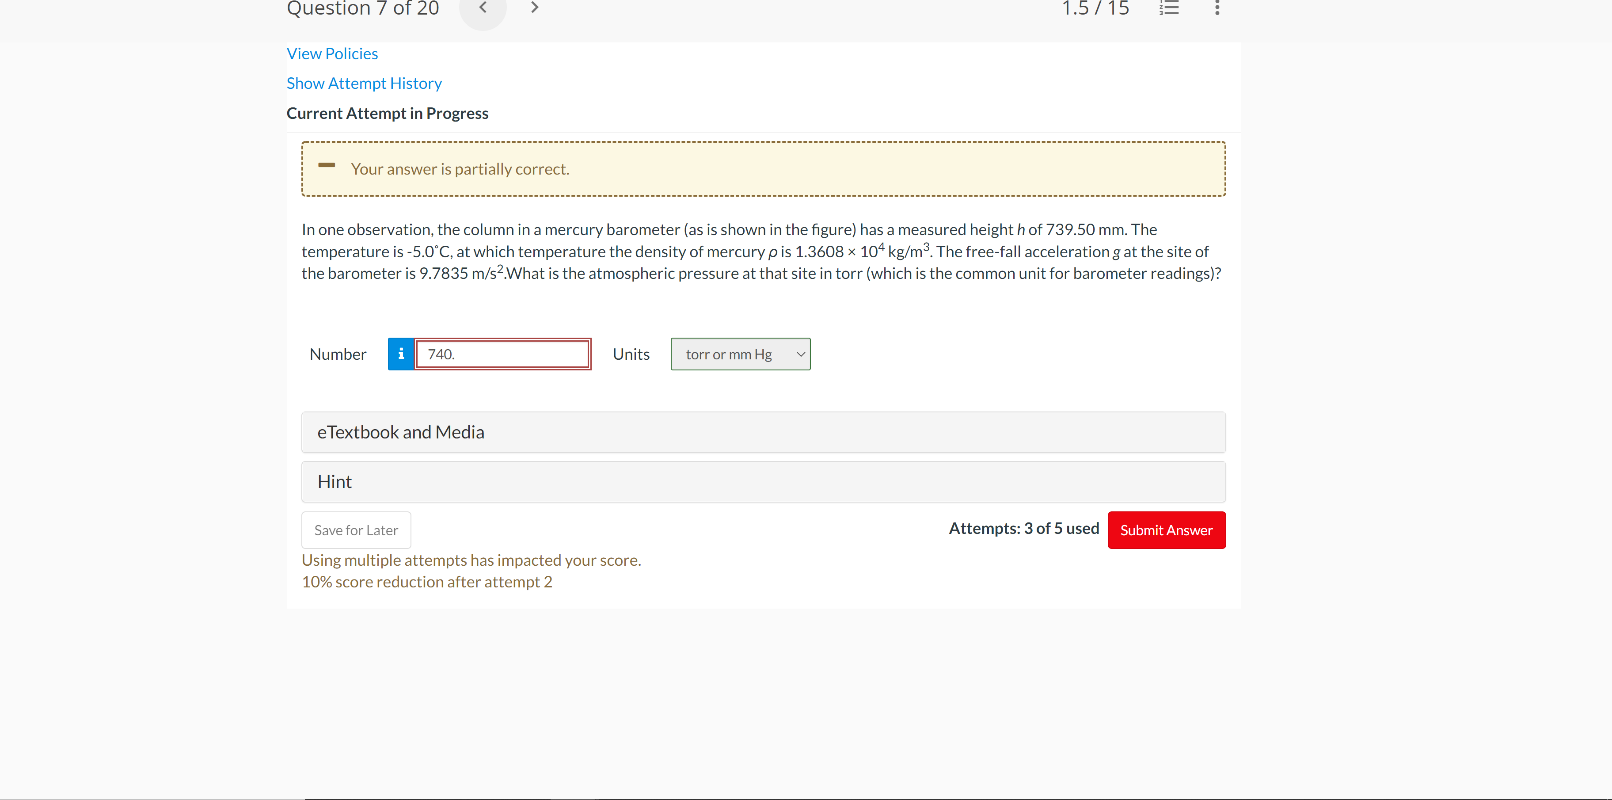Click the minus icon in feedback banner
The image size is (1612, 800).
[327, 166]
